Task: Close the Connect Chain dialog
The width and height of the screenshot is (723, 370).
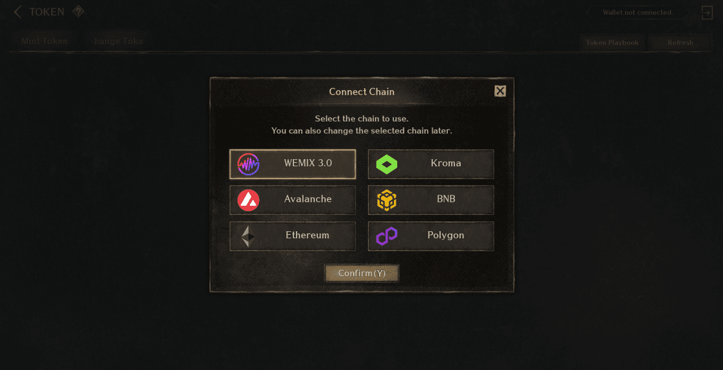Action: click(500, 91)
